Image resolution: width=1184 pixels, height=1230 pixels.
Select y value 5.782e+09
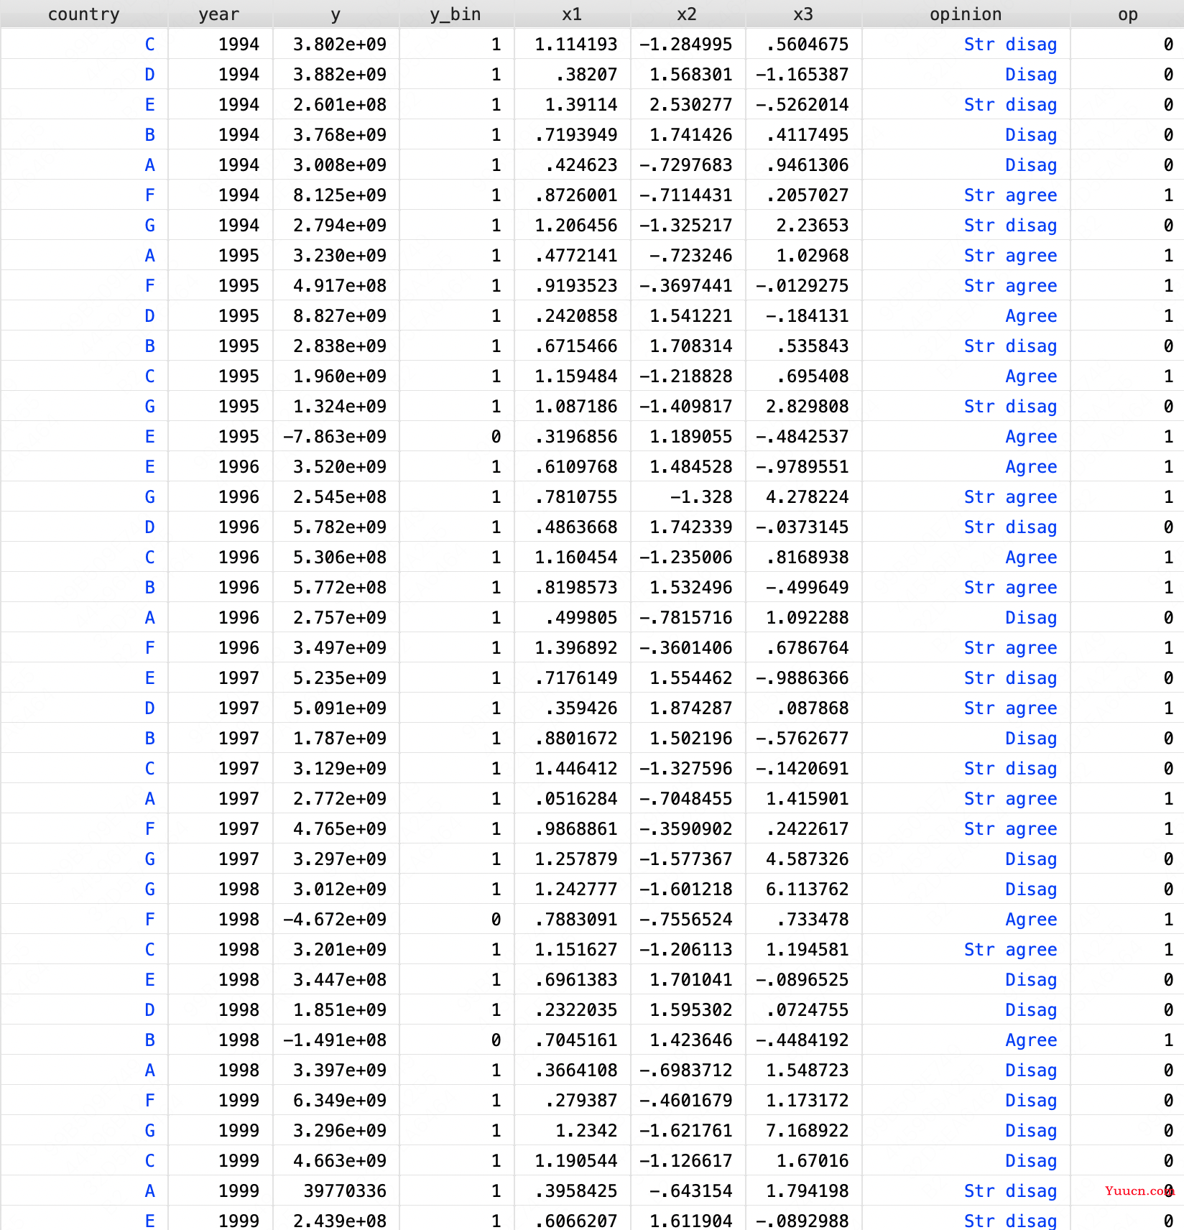pyautogui.click(x=340, y=527)
